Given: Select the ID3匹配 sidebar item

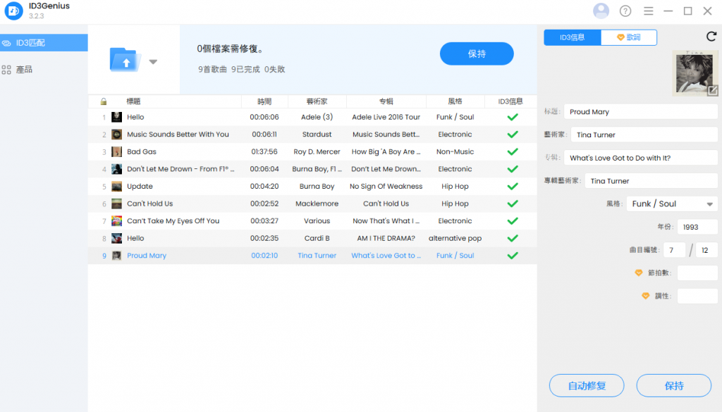Looking at the screenshot, I should point(44,43).
